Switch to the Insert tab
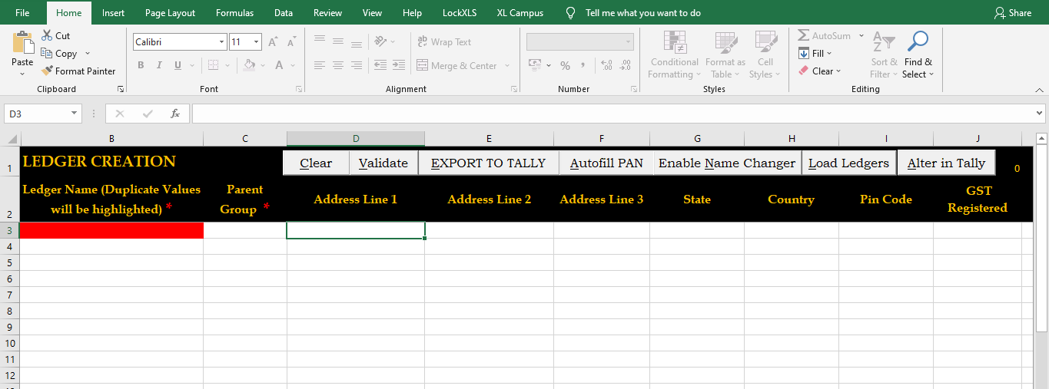This screenshot has height=389, width=1049. [x=113, y=12]
